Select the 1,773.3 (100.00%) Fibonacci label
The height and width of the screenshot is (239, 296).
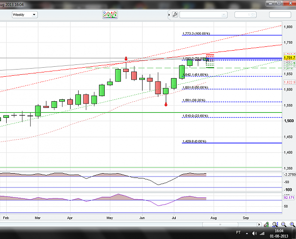[x=196, y=34]
